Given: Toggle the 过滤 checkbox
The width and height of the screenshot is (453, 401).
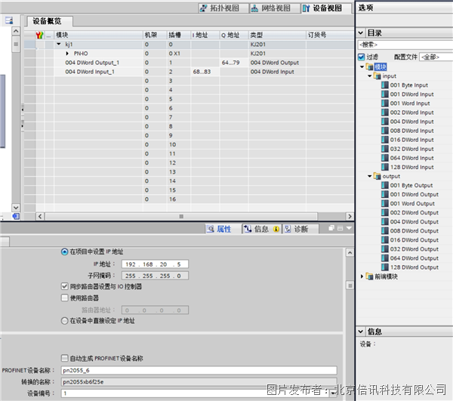Looking at the screenshot, I should pyautogui.click(x=362, y=57).
